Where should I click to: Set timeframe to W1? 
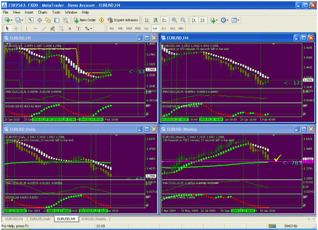172,28
